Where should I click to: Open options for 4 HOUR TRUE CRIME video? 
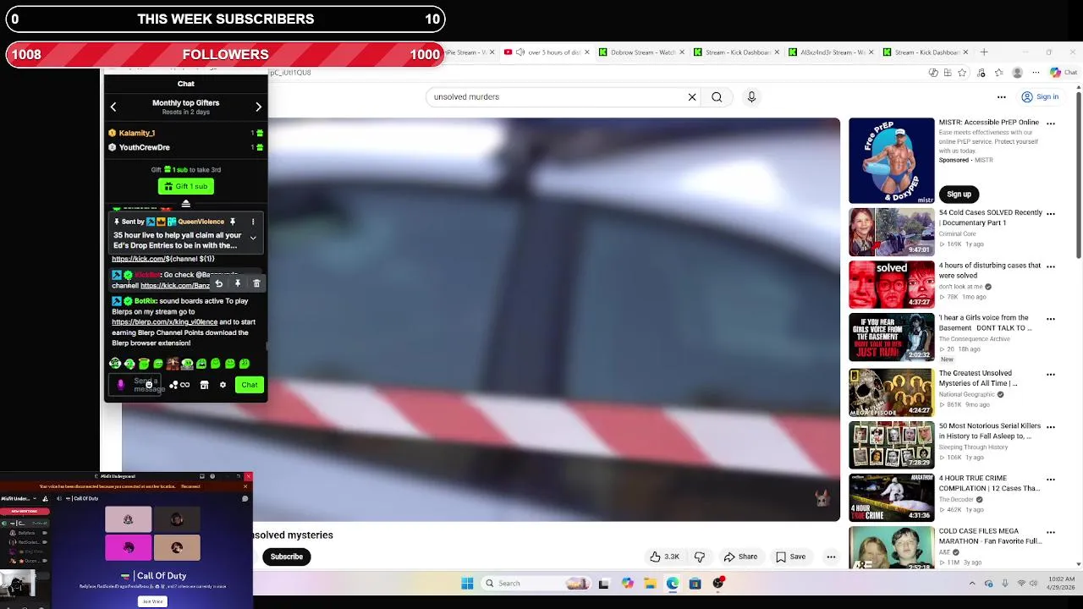(x=1051, y=480)
